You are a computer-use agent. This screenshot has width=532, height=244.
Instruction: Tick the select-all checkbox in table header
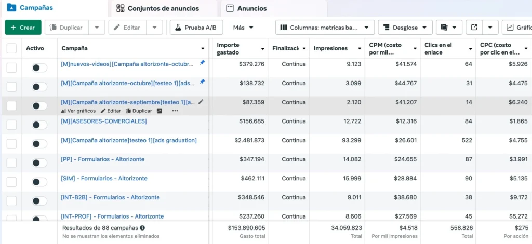(11, 48)
